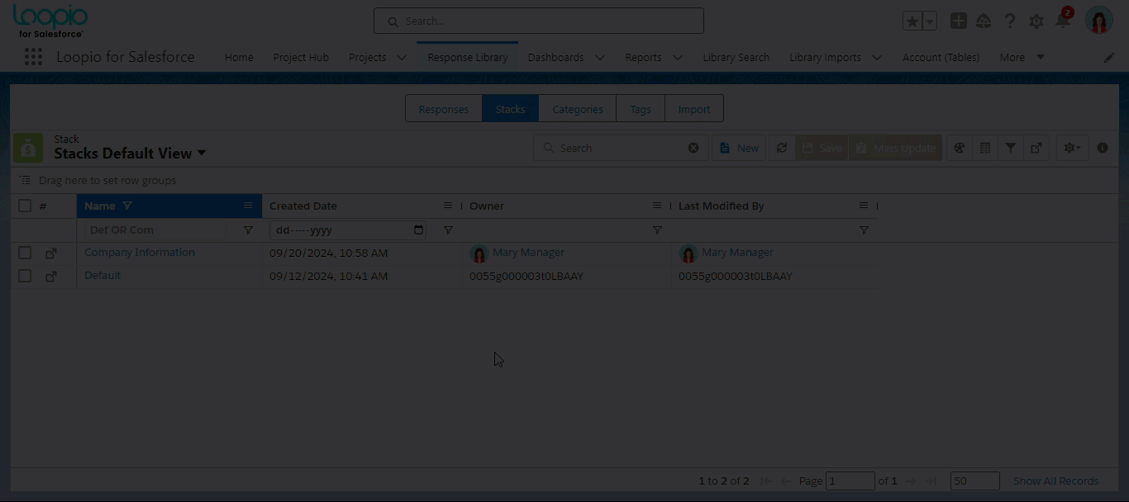Image resolution: width=1129 pixels, height=502 pixels.
Task: Open the Library Search nav item
Action: 736,58
